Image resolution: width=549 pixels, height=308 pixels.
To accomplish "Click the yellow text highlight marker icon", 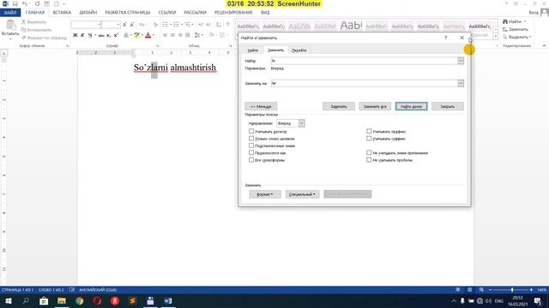I will (x=137, y=35).
